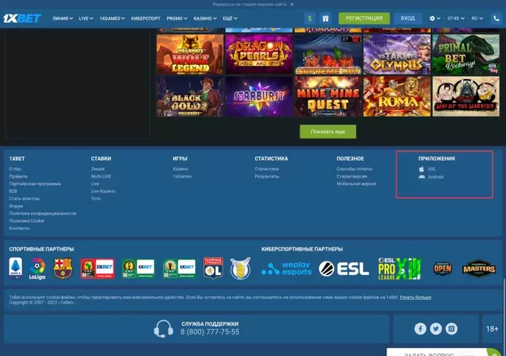
Task: Expand the 1XGAMES menu
Action: click(x=112, y=18)
